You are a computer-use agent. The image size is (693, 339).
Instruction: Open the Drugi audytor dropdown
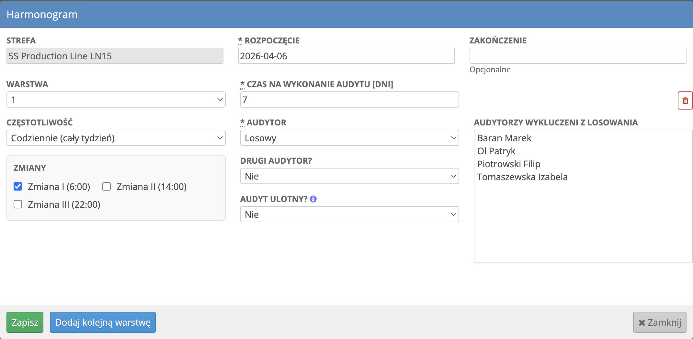click(x=349, y=176)
